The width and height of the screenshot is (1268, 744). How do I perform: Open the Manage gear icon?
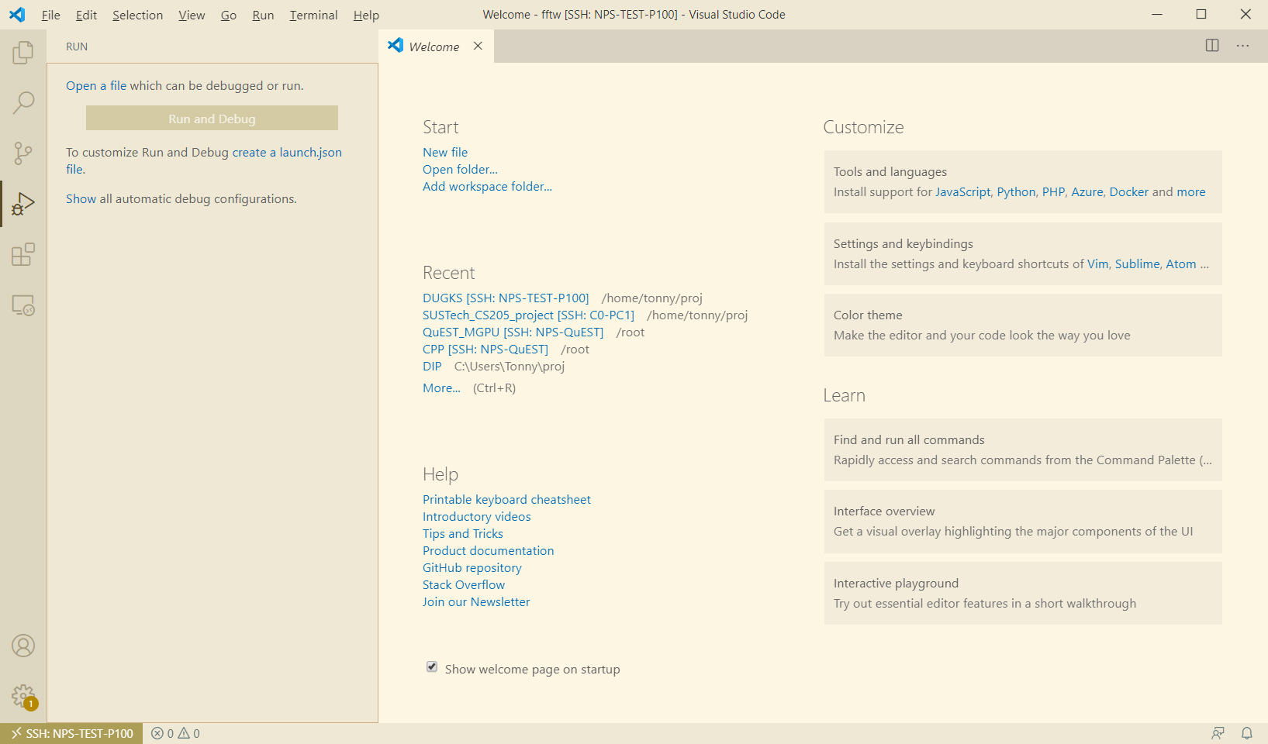coord(23,696)
